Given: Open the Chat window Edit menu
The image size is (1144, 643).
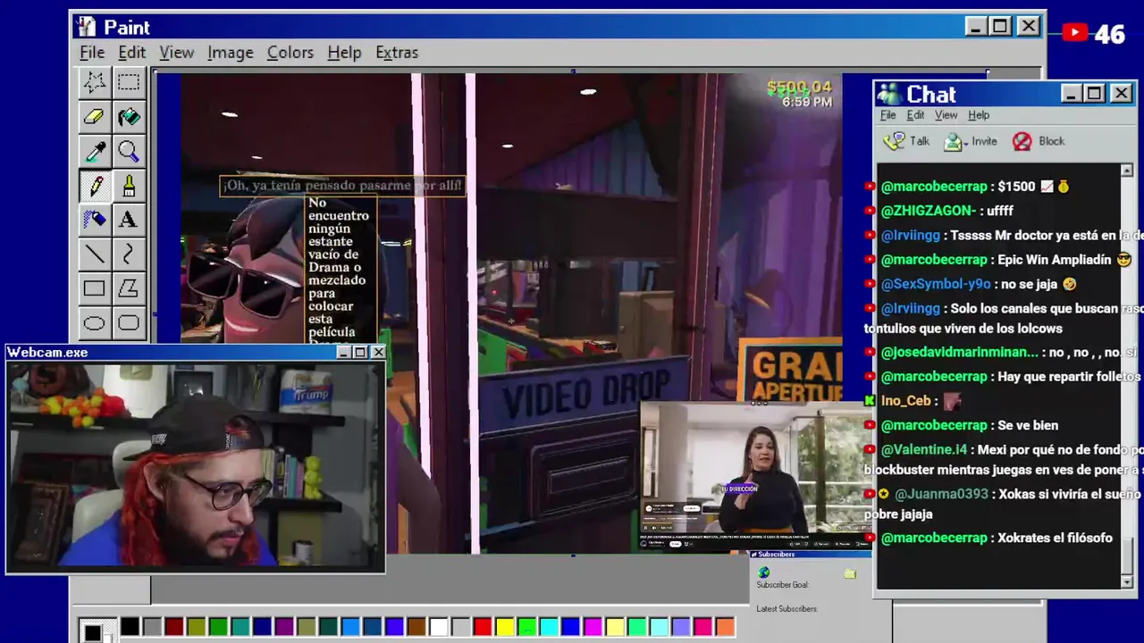Looking at the screenshot, I should 915,115.
